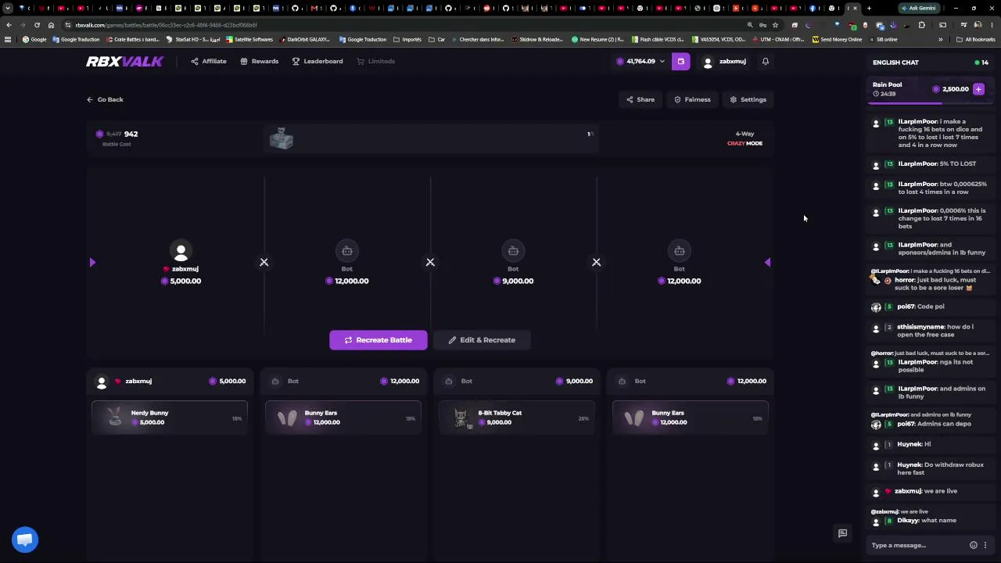
Task: Open the live support chat bubble
Action: [25, 540]
